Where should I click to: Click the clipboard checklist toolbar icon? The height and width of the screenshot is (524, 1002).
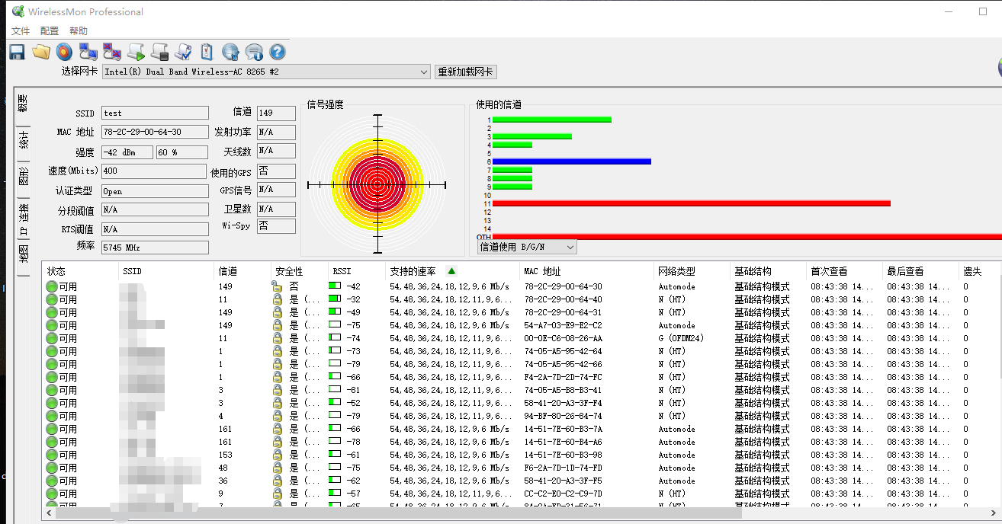pyautogui.click(x=207, y=52)
